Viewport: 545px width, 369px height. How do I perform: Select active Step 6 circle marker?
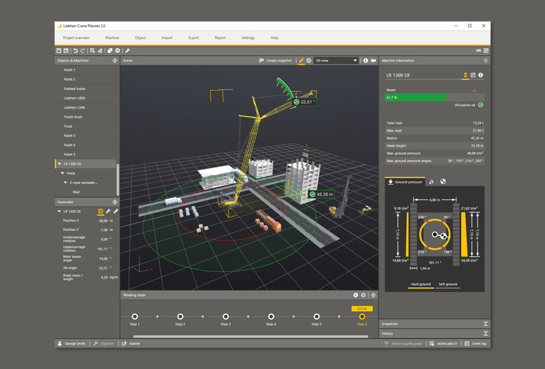362,317
